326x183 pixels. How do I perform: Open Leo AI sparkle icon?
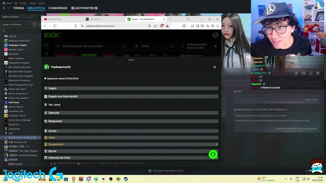208,26
